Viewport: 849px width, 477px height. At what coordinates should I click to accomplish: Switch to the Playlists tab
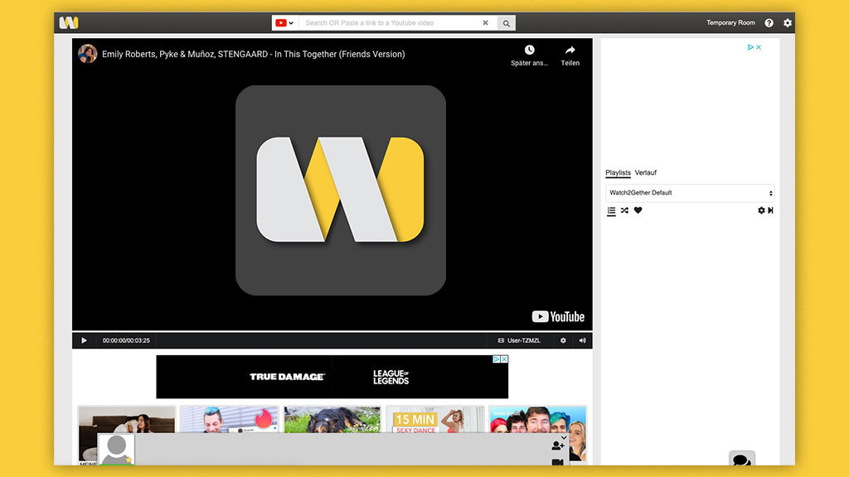(x=618, y=172)
